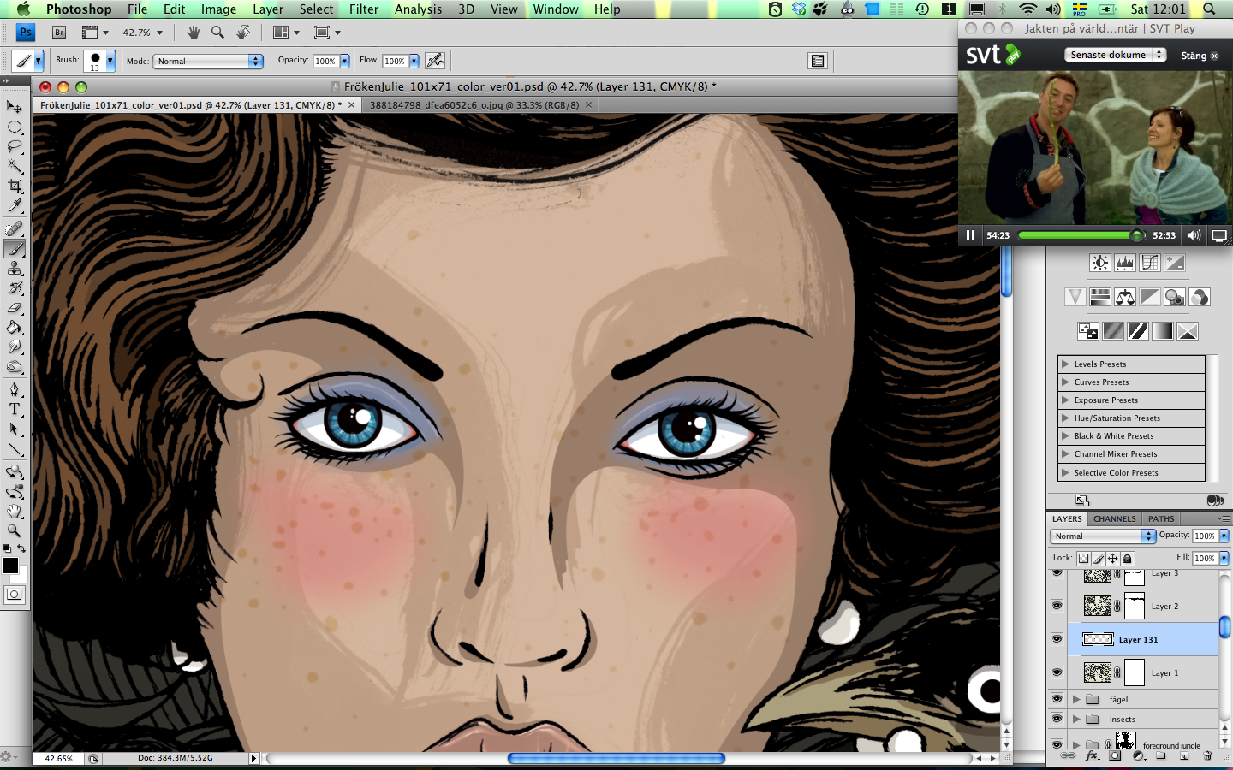Select the Clone Stamp tool
The image size is (1233, 770).
tap(15, 269)
